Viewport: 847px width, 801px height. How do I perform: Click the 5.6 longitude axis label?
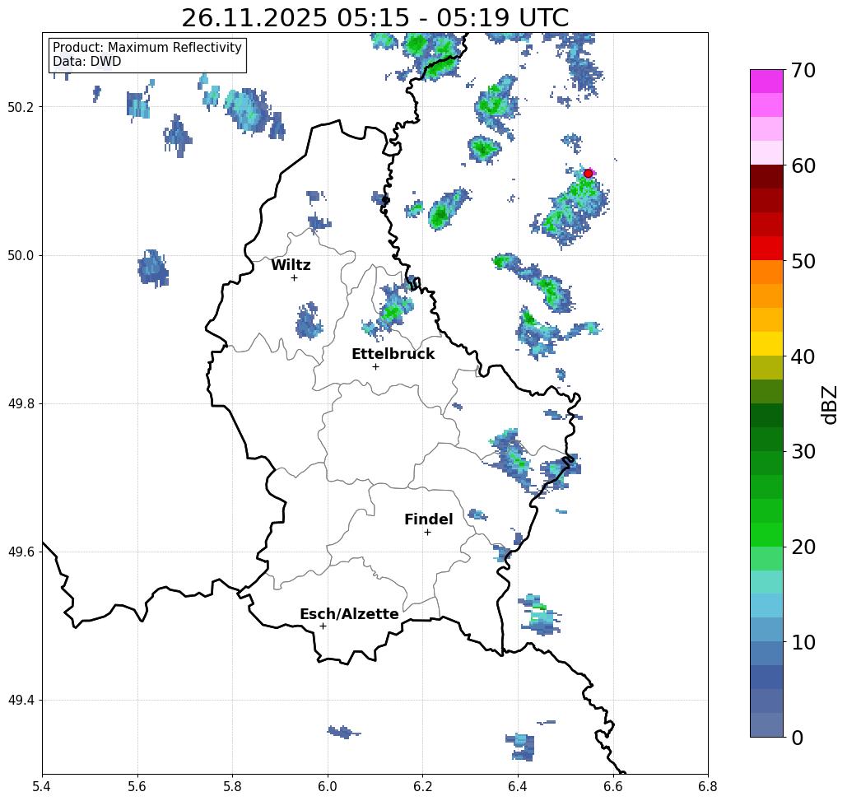click(x=137, y=786)
